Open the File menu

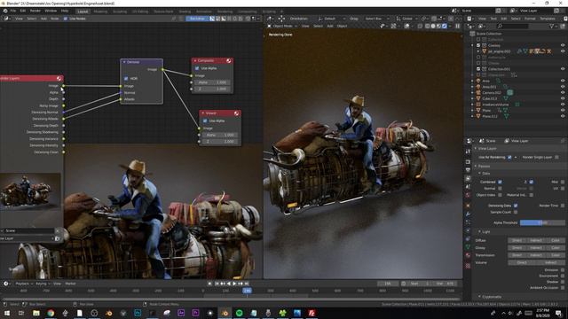click(13, 12)
